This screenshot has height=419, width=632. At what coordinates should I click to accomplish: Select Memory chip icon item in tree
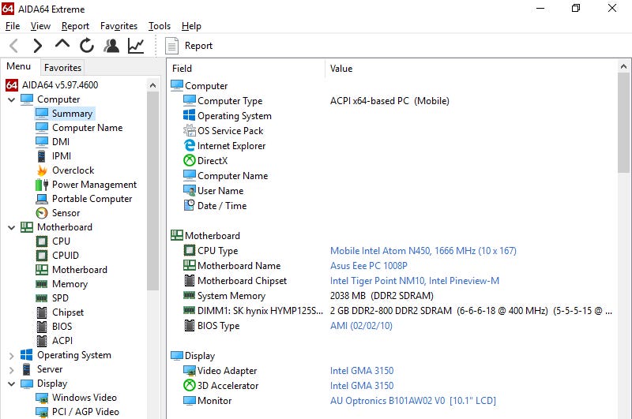(62, 284)
